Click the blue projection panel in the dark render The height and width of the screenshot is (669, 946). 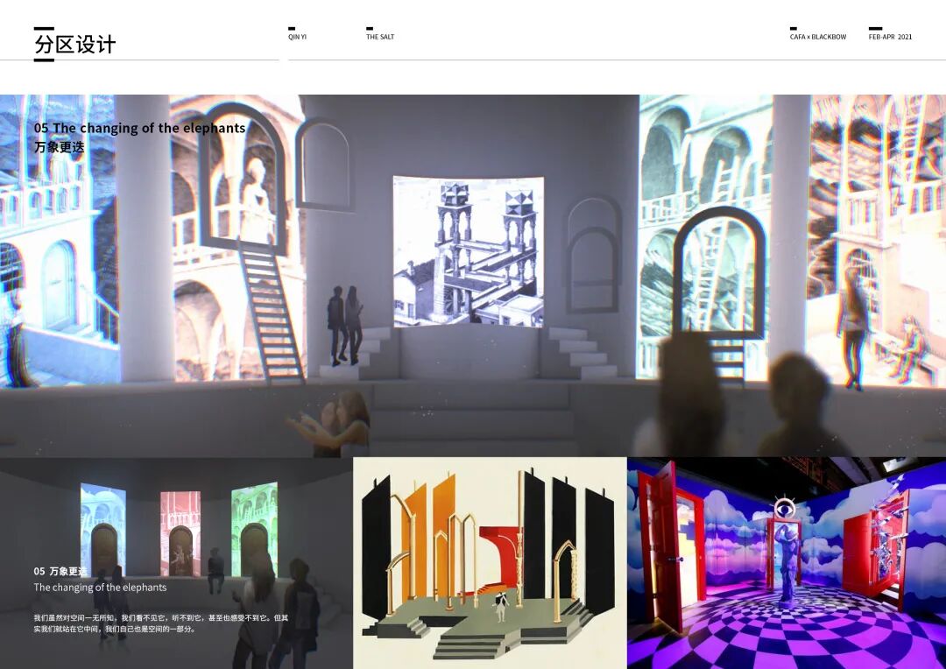point(103,529)
